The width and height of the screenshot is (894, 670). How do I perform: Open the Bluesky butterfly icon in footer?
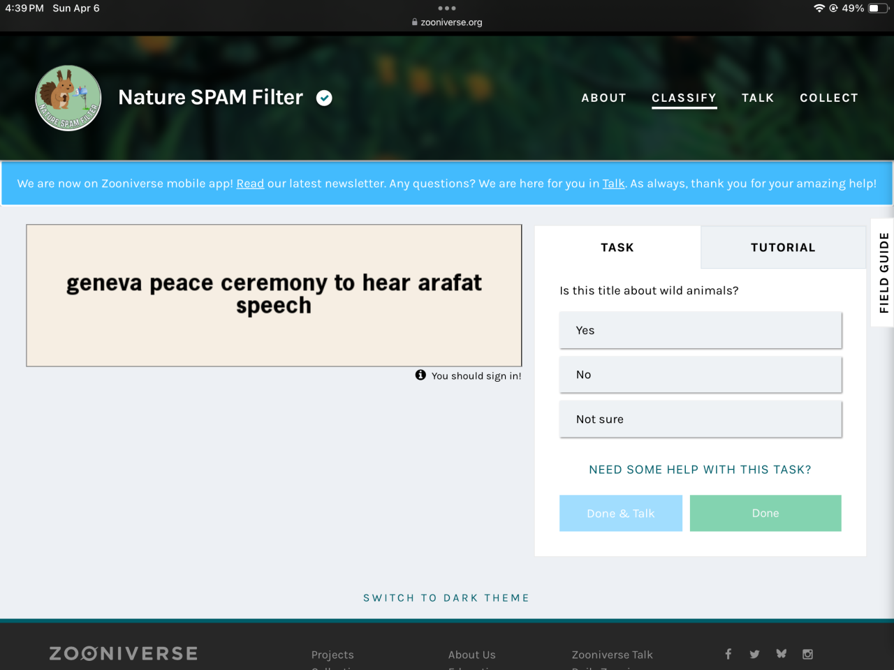(781, 654)
